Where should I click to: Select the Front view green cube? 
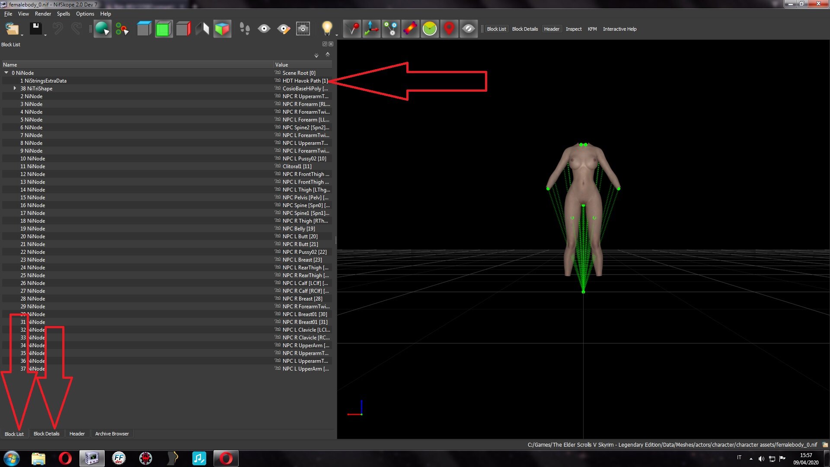click(x=163, y=29)
